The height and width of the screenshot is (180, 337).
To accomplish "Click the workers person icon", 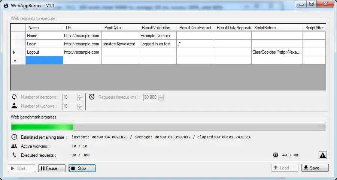I will 14,106.
